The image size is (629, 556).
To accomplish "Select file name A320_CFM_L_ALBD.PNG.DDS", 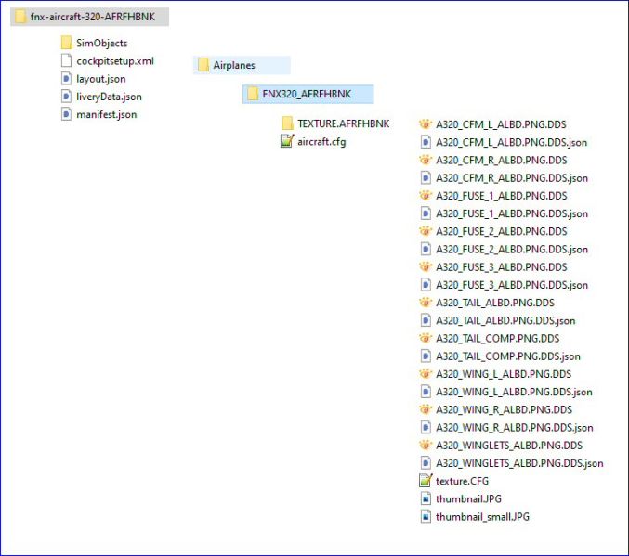I will (x=501, y=124).
